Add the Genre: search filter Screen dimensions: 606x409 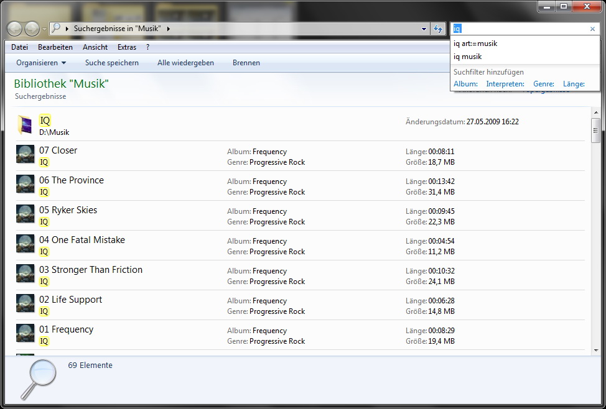coord(543,84)
